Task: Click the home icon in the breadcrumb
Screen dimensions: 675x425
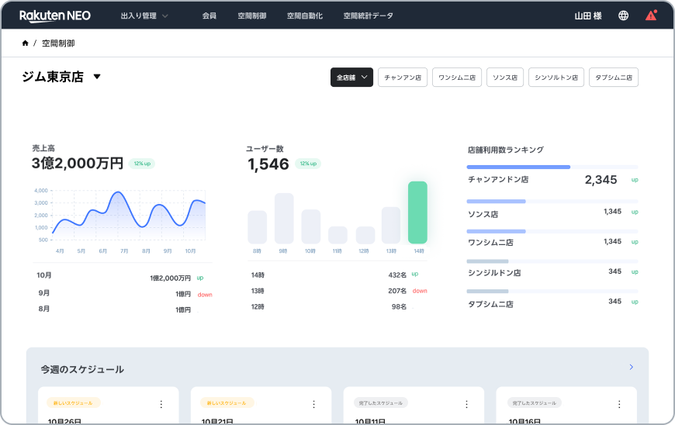Action: coord(26,43)
